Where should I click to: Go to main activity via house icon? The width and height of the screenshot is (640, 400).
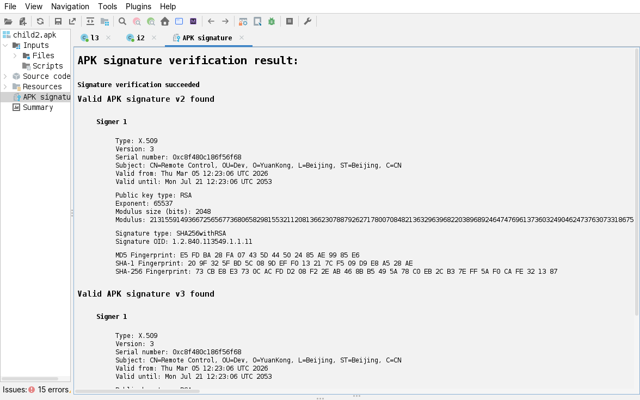pos(165,22)
